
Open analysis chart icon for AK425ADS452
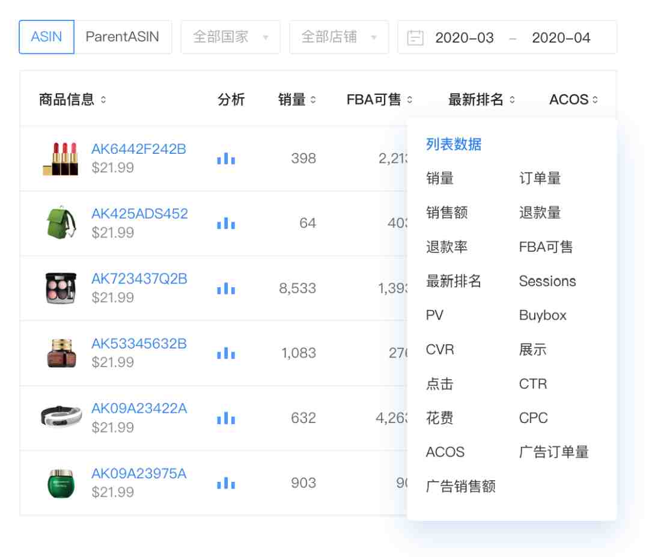click(226, 224)
